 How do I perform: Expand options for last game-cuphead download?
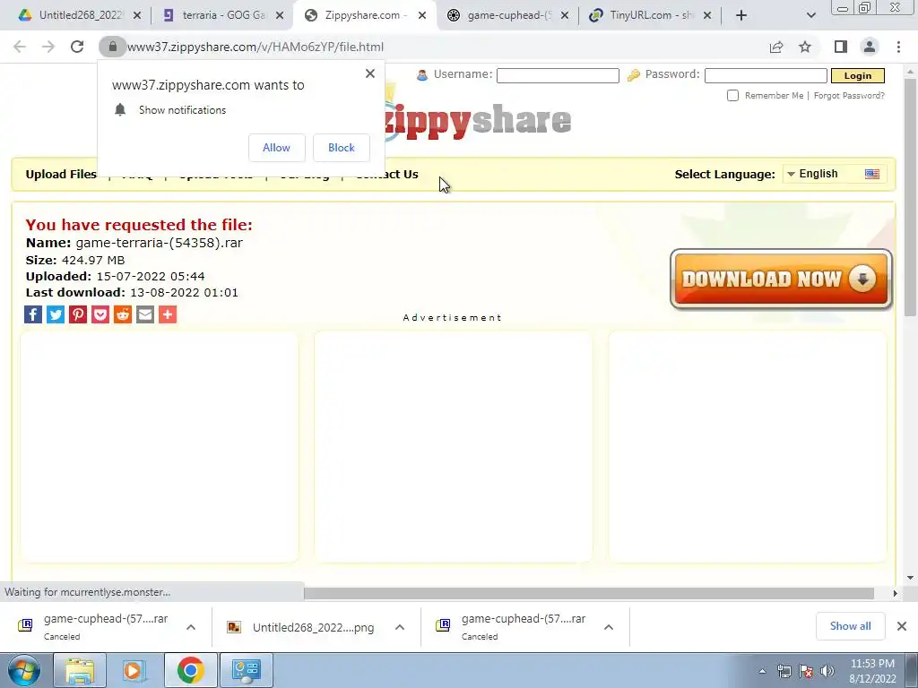(609, 627)
